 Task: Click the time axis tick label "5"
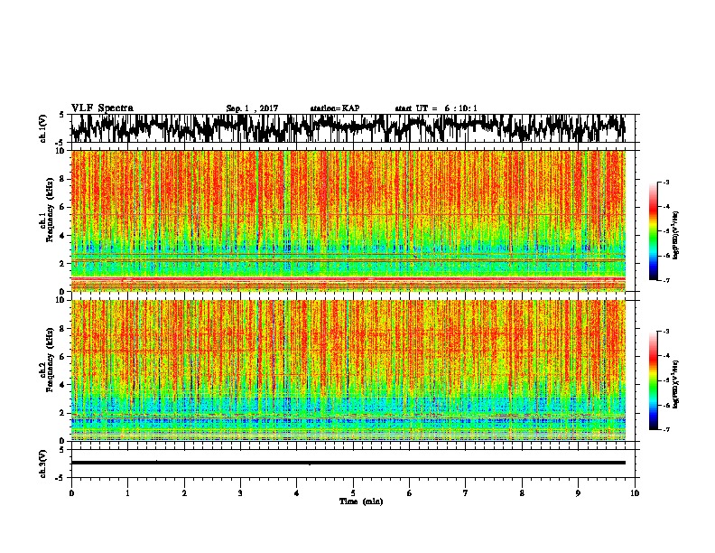click(353, 493)
